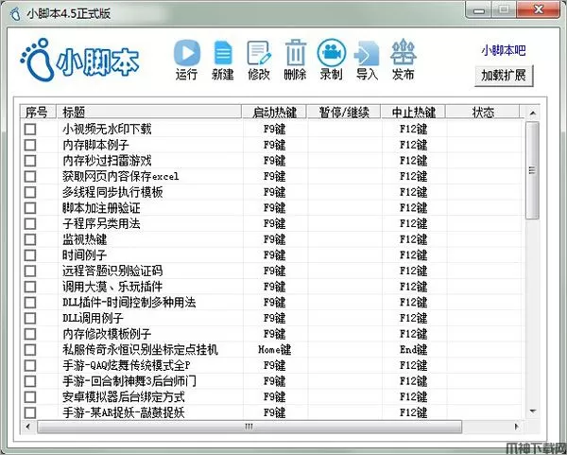Select the DLL调用例子 title

click(93, 318)
